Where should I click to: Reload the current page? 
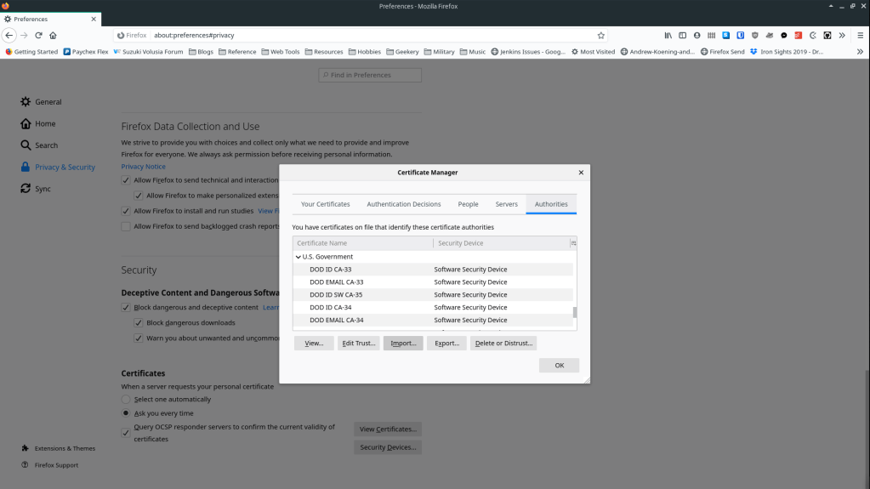point(38,35)
